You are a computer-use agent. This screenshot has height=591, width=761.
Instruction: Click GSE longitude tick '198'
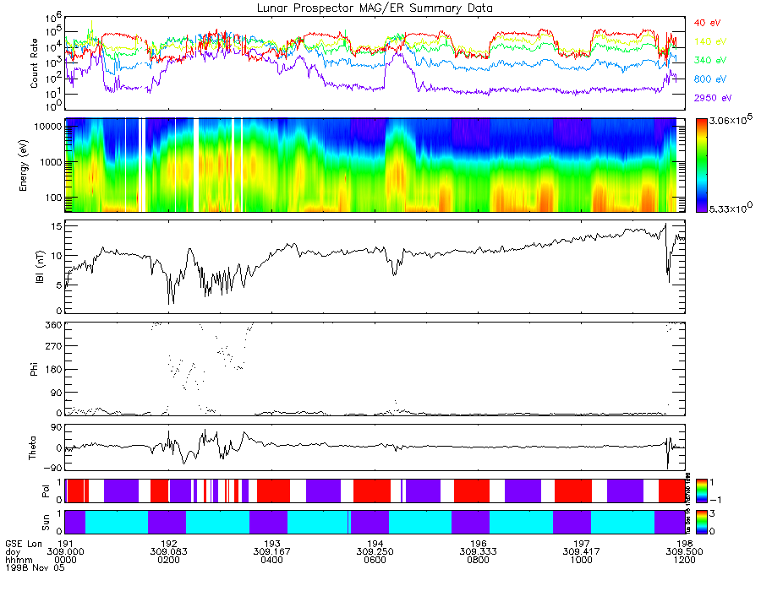685,544
